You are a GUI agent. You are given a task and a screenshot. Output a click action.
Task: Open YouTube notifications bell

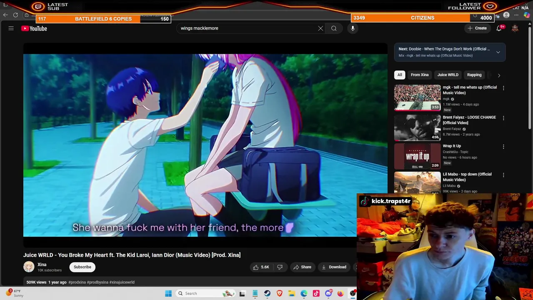tap(499, 28)
